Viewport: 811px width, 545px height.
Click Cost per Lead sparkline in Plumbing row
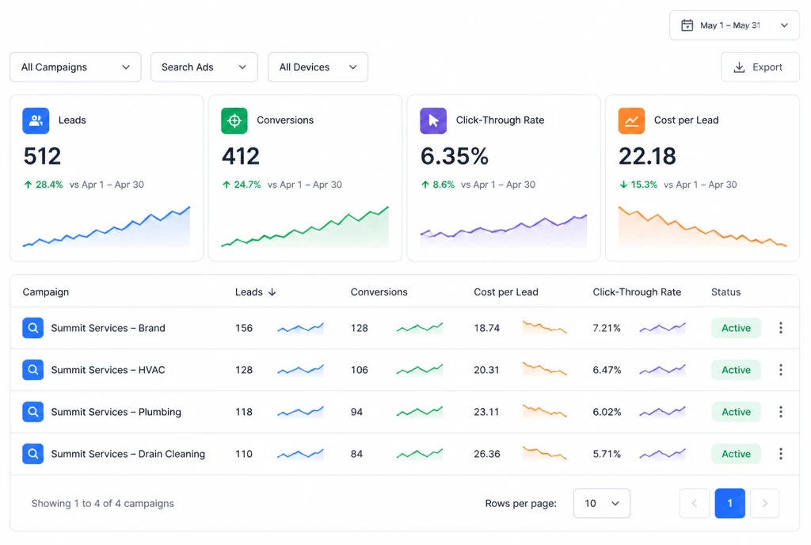click(x=545, y=411)
